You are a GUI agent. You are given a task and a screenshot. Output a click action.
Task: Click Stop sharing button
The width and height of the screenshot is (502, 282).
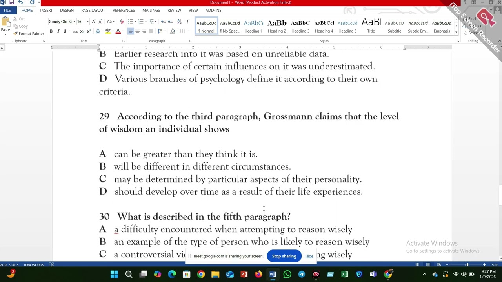coord(284,256)
